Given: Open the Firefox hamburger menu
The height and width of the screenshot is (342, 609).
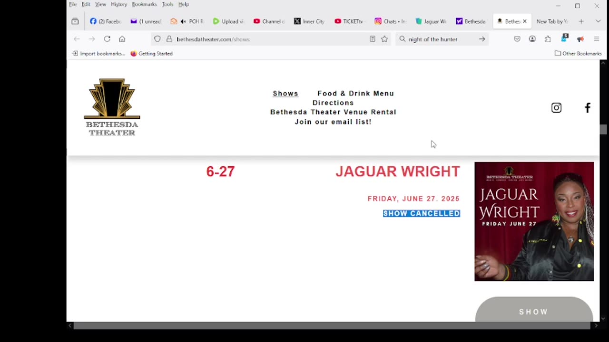Looking at the screenshot, I should [596, 39].
